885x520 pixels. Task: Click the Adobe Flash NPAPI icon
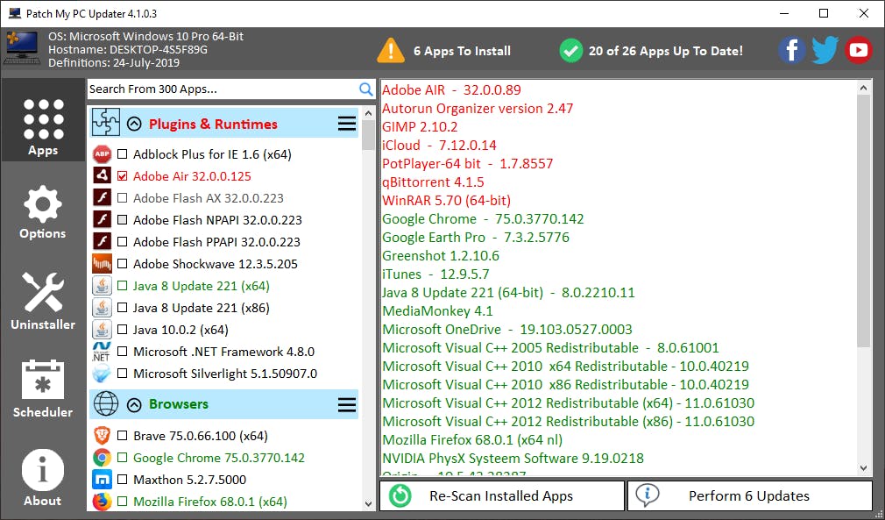(x=103, y=220)
